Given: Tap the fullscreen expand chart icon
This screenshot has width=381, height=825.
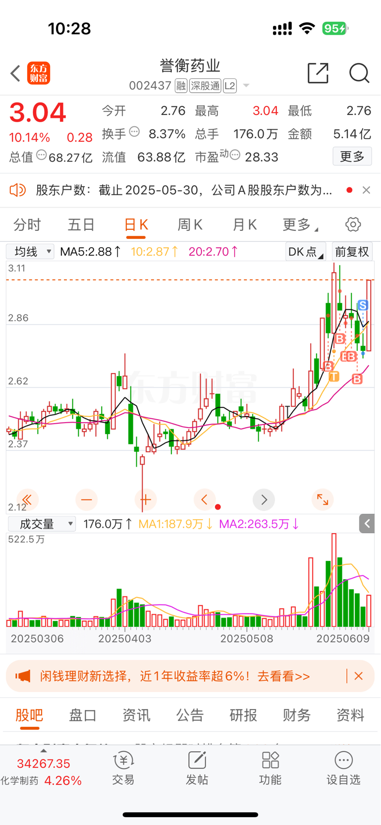Looking at the screenshot, I should [x=323, y=500].
